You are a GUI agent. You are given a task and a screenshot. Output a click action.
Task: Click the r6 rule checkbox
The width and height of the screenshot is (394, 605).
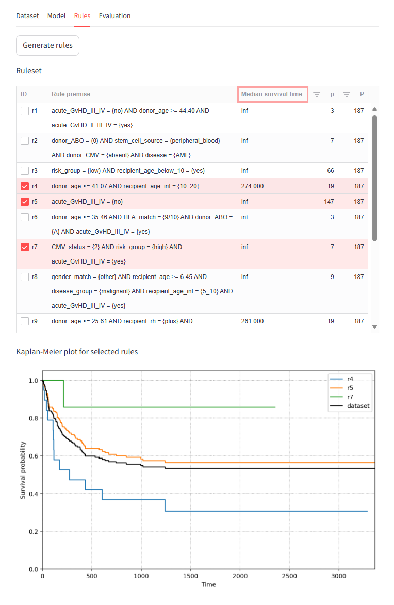(25, 217)
